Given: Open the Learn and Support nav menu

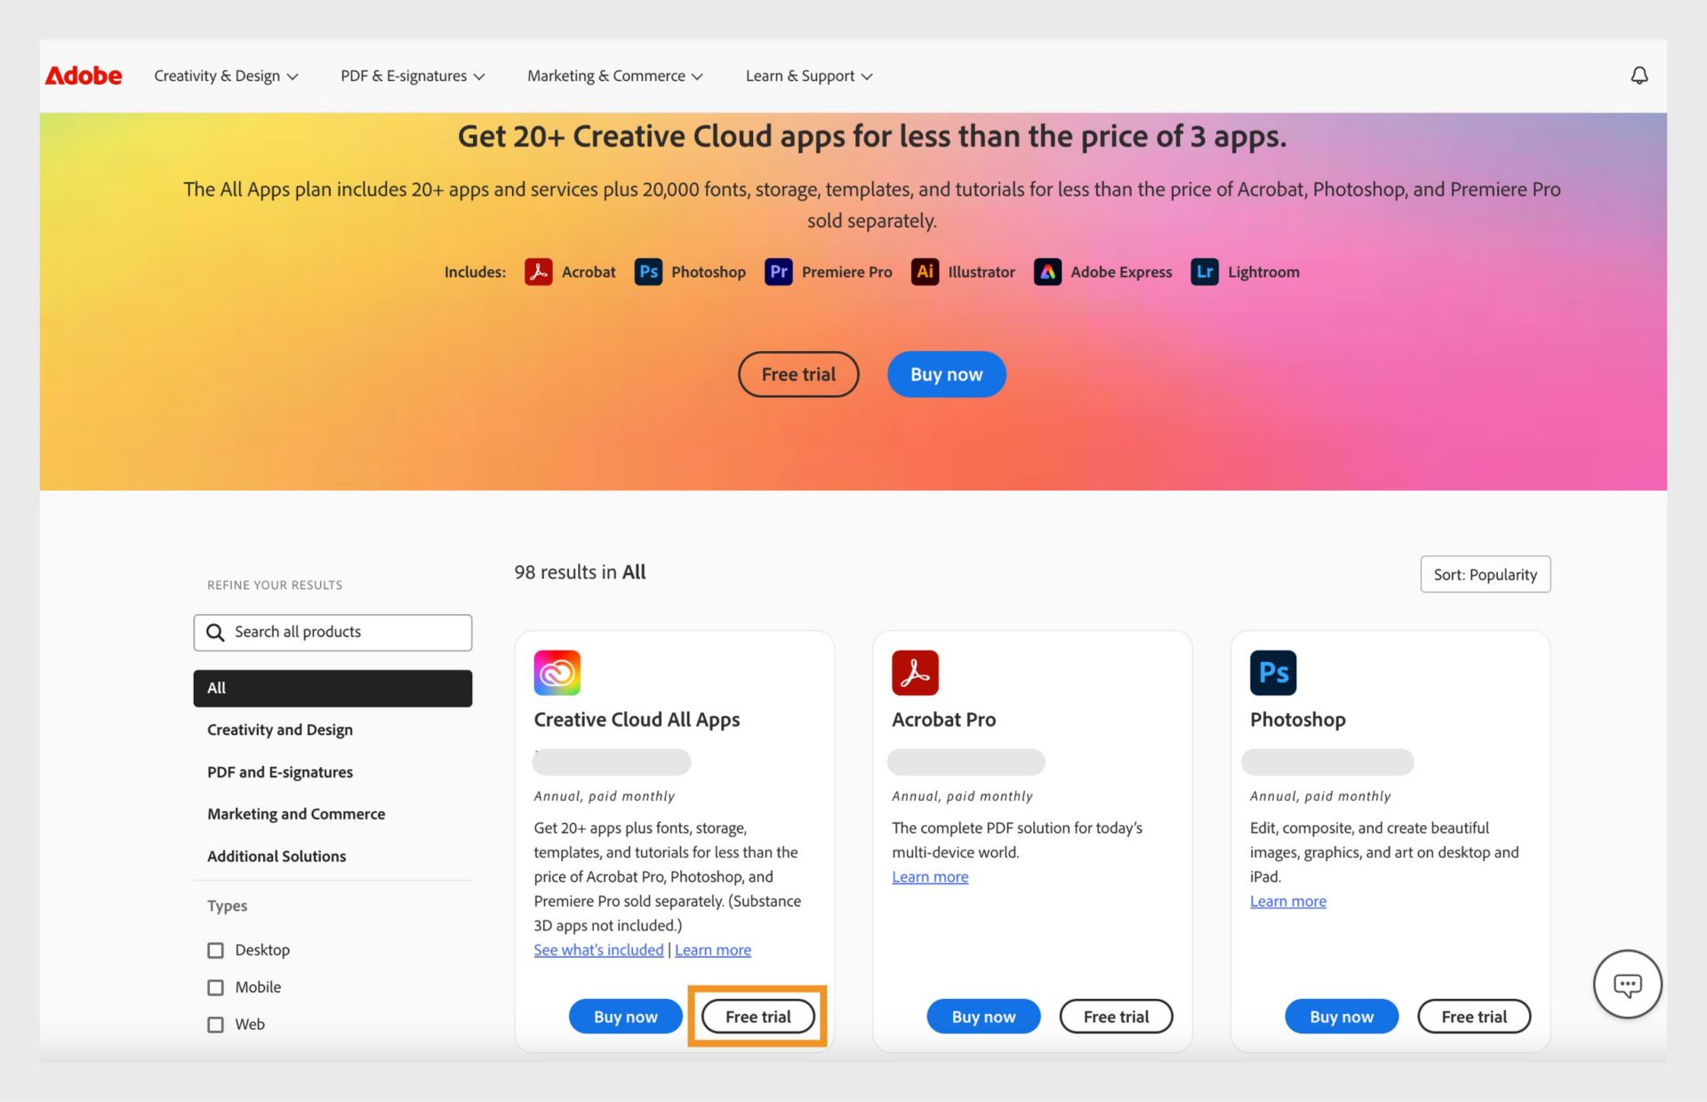Looking at the screenshot, I should coord(806,75).
